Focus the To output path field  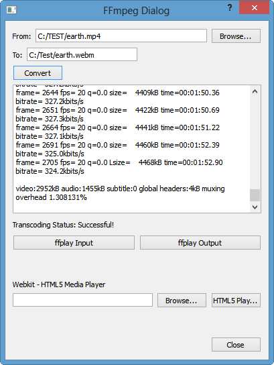click(82, 55)
